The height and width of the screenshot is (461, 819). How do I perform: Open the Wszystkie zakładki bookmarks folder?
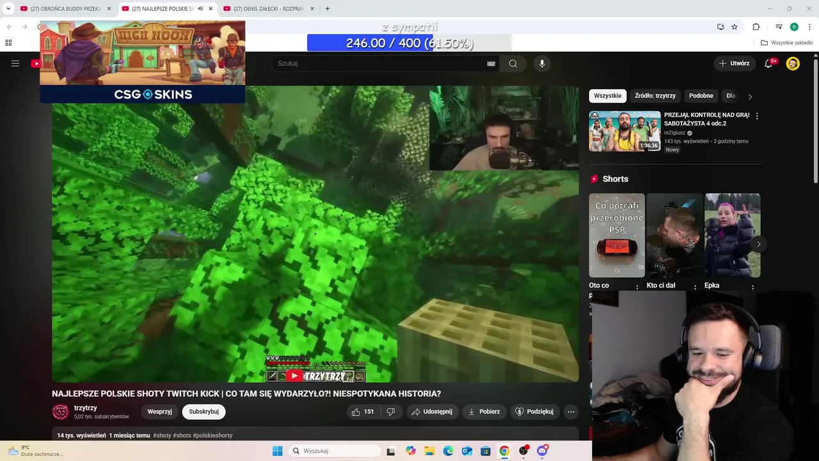coord(787,43)
